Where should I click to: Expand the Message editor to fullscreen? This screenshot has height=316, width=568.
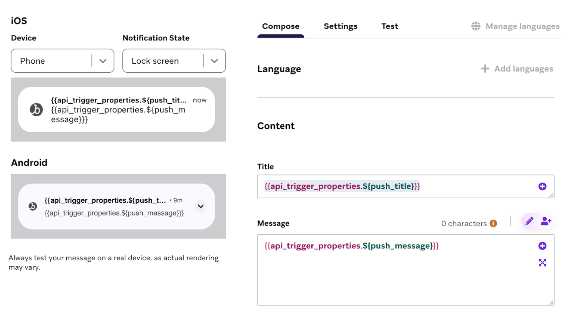[x=542, y=263]
